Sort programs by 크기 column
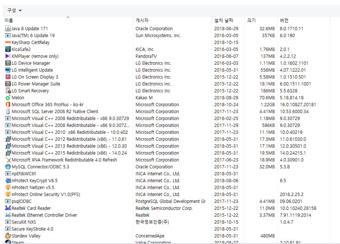The height and width of the screenshot is (244, 340). tap(251, 21)
